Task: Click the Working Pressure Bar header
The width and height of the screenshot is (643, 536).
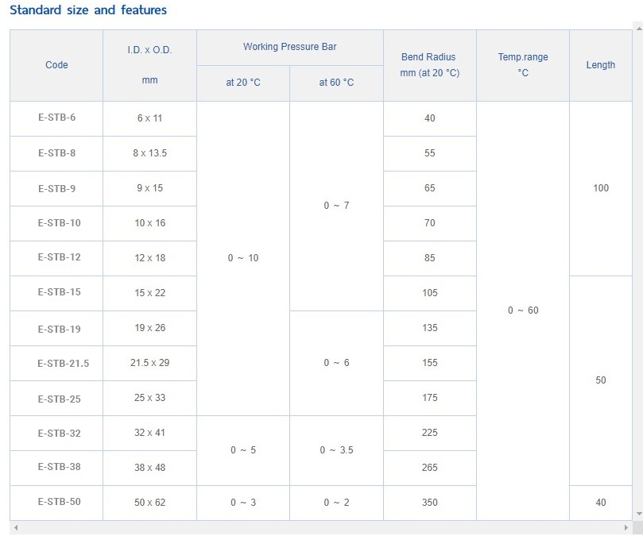Action: (289, 47)
